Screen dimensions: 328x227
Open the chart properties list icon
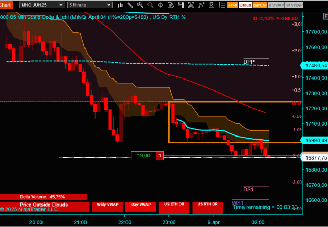click(x=221, y=5)
